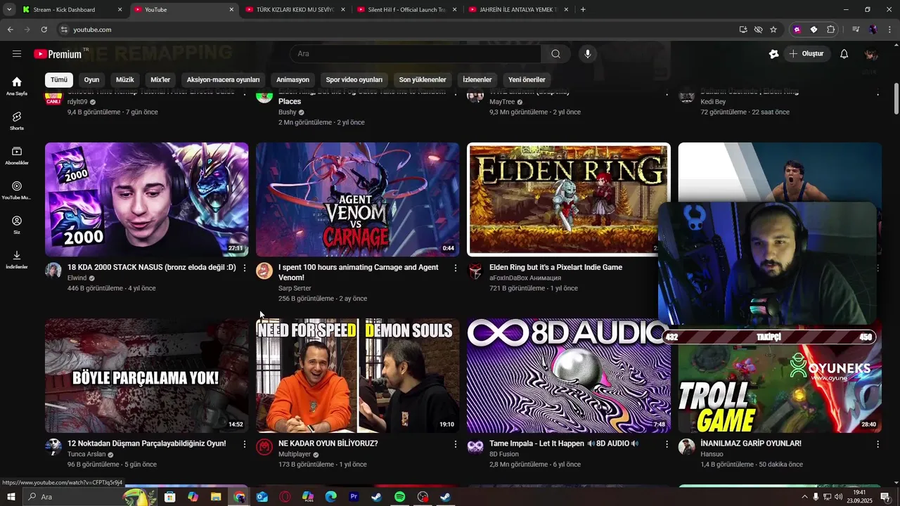Click the sparkle icon beside Oluştur
This screenshot has width=900, height=506.
click(x=774, y=54)
